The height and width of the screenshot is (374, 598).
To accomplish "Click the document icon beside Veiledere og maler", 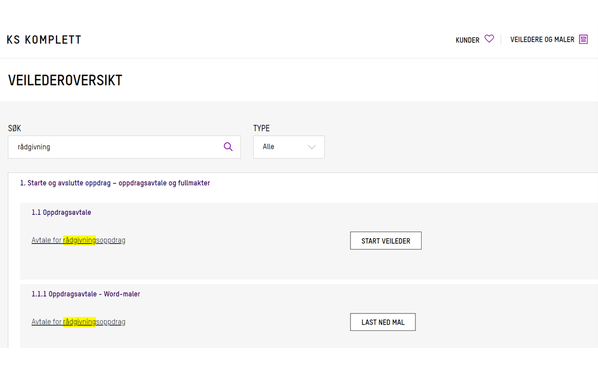I will coord(583,39).
